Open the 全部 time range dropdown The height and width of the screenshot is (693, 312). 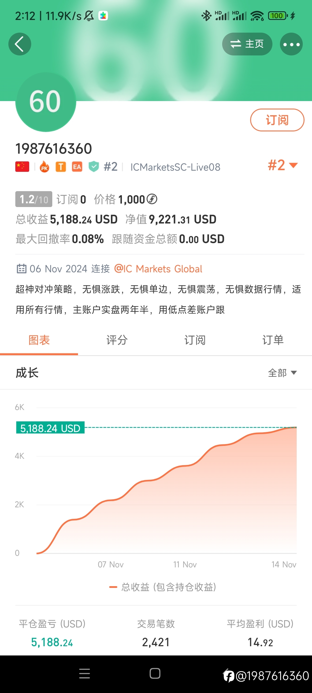[282, 373]
